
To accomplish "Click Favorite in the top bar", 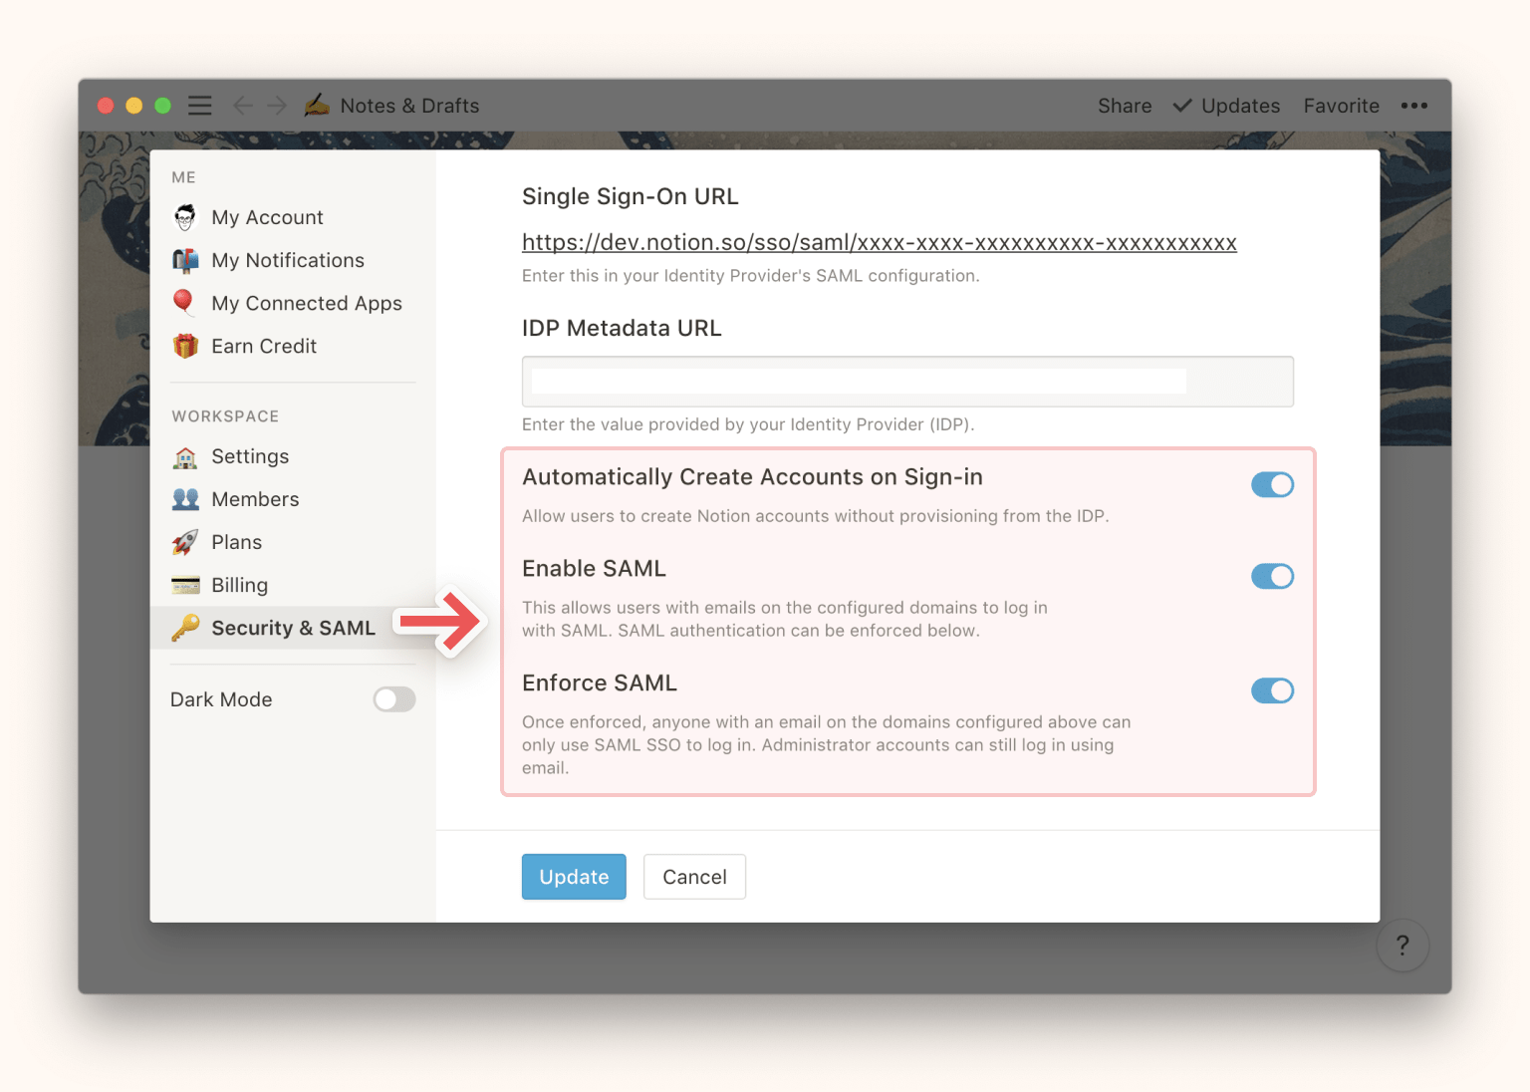I will 1341,106.
